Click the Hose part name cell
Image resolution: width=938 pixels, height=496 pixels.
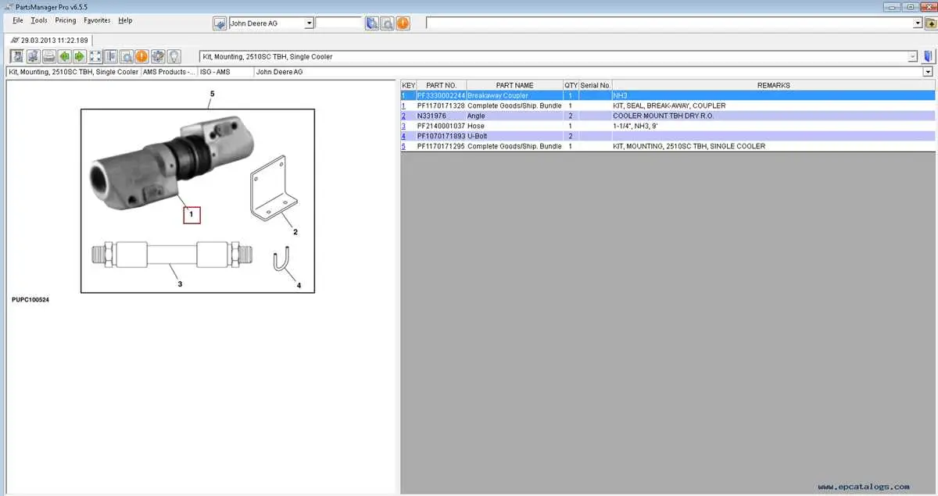pyautogui.click(x=514, y=126)
